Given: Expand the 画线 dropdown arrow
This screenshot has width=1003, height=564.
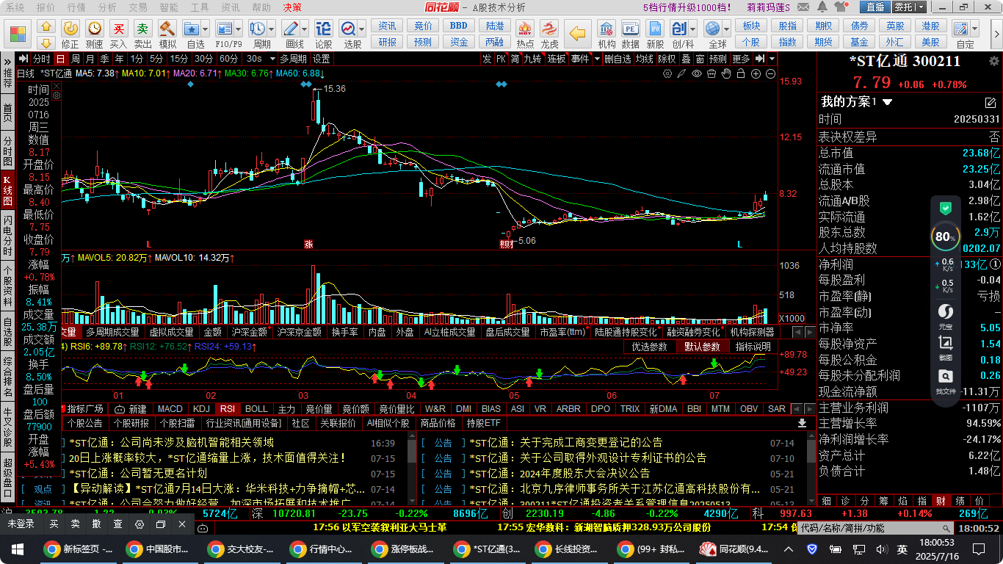Looking at the screenshot, I should point(304,29).
